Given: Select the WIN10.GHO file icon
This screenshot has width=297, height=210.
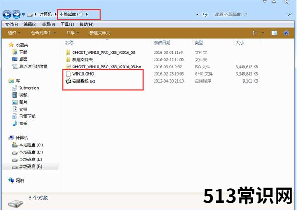Looking at the screenshot, I should click(x=68, y=74).
